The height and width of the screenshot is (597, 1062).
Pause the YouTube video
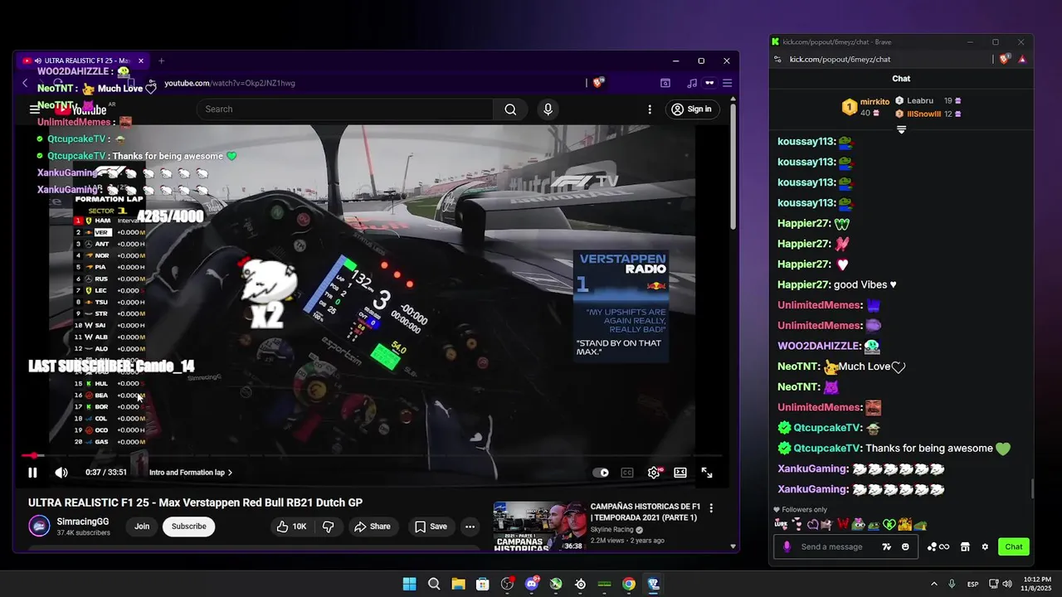[32, 473]
